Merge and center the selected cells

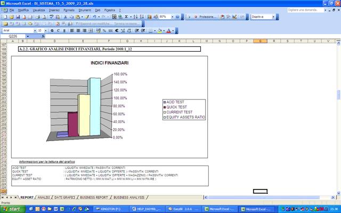click(91, 31)
